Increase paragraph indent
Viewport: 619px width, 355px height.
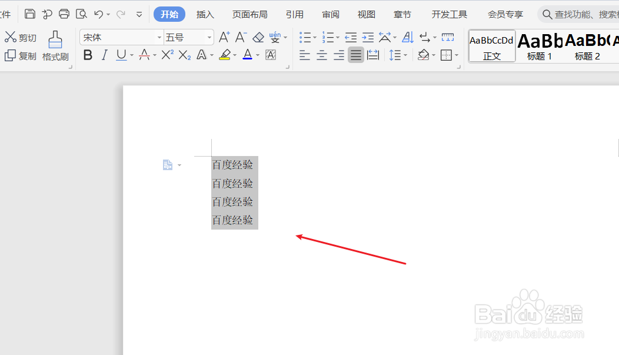click(x=368, y=38)
